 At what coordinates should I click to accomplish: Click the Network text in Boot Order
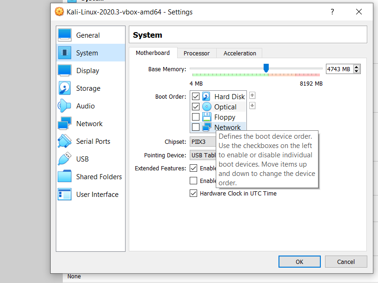[x=227, y=127]
